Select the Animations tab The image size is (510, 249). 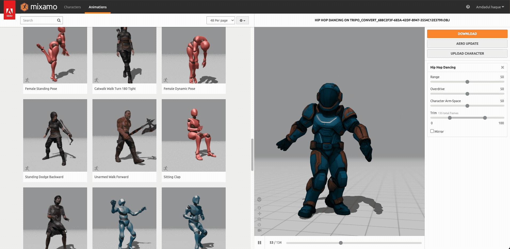pos(98,7)
